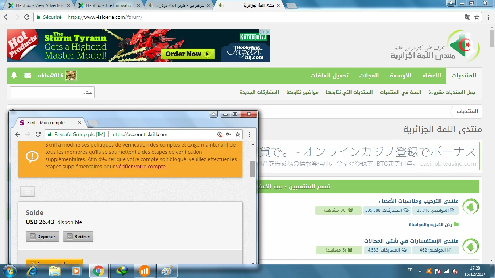
Task: Bookmark the forum page with star icon
Action: pos(477,17)
